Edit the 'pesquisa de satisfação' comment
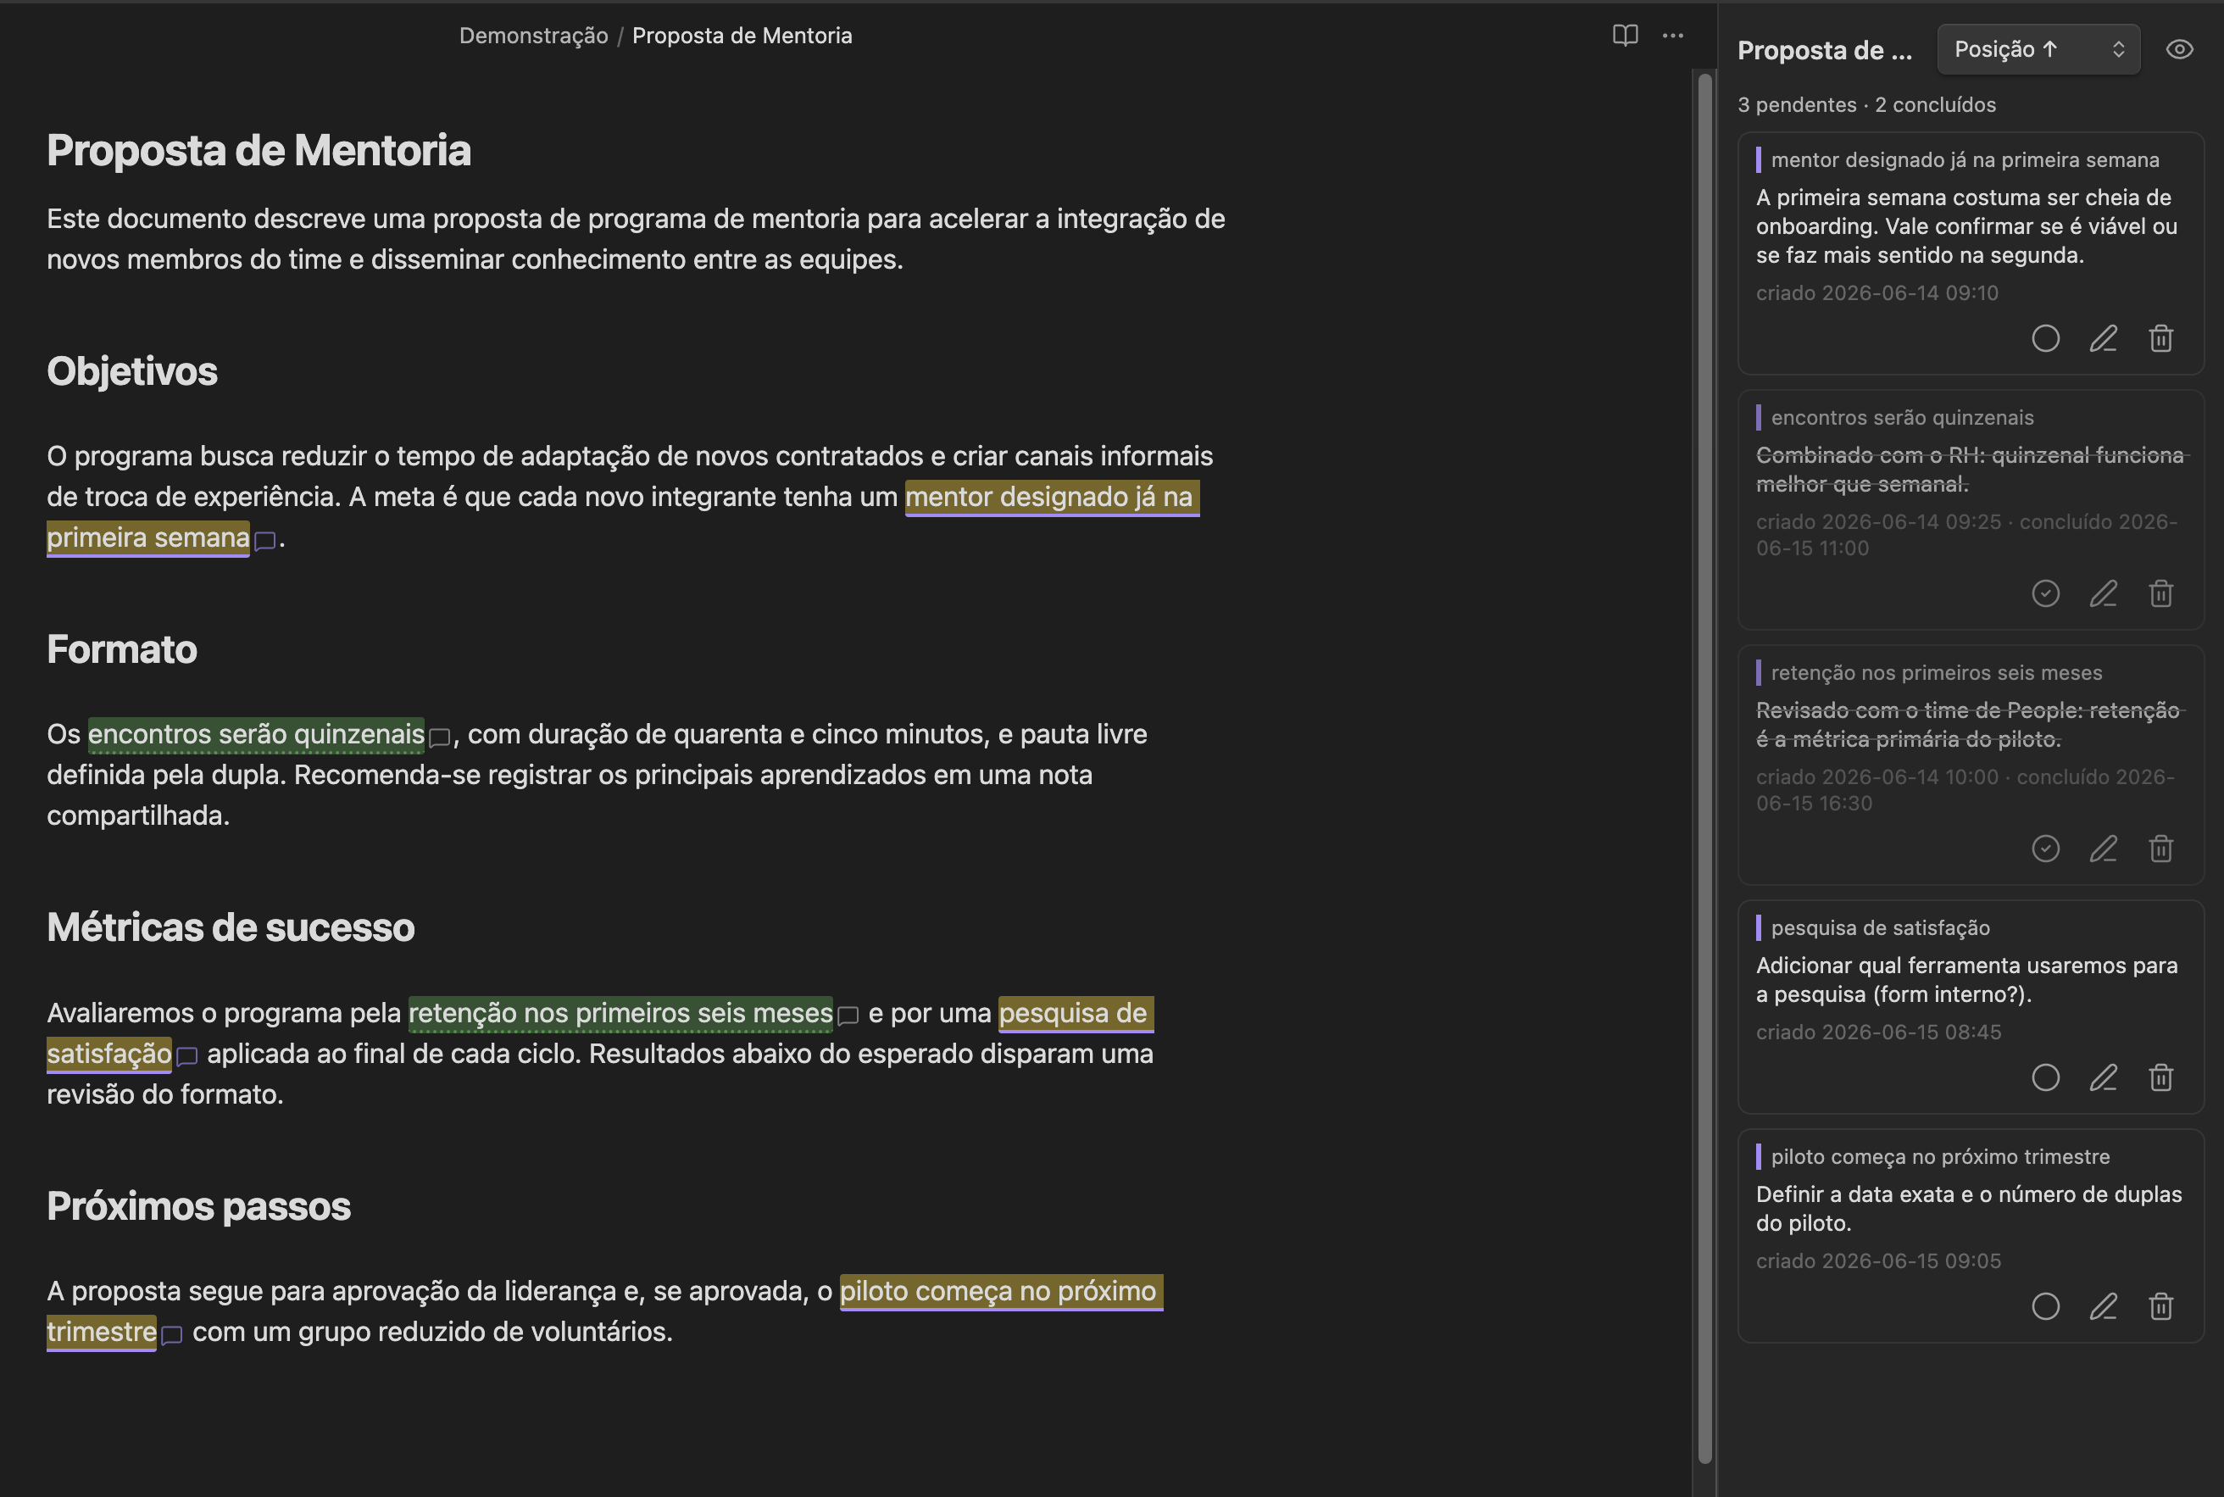Viewport: 2224px width, 1497px height. [2104, 1077]
